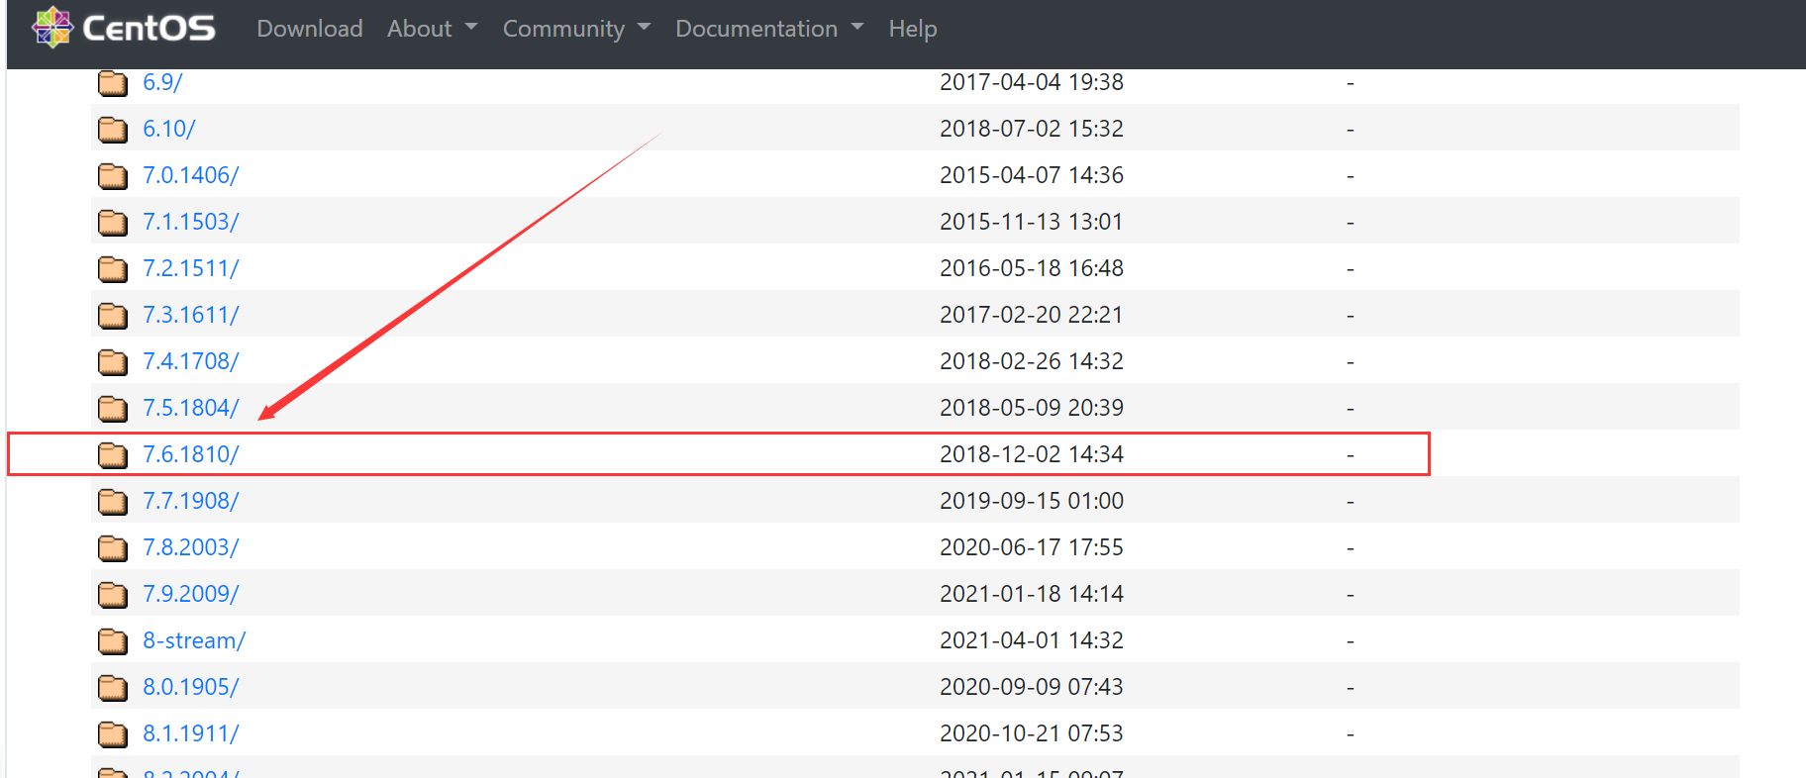The width and height of the screenshot is (1806, 778).
Task: Expand the Community dropdown menu
Action: point(576,29)
